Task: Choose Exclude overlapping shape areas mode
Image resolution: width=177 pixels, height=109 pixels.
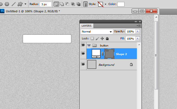Action: click(x=78, y=4)
